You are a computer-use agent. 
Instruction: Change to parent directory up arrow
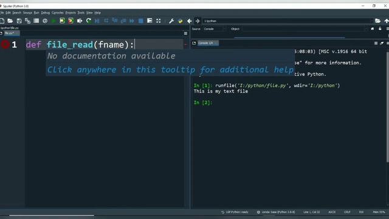pos(387,21)
